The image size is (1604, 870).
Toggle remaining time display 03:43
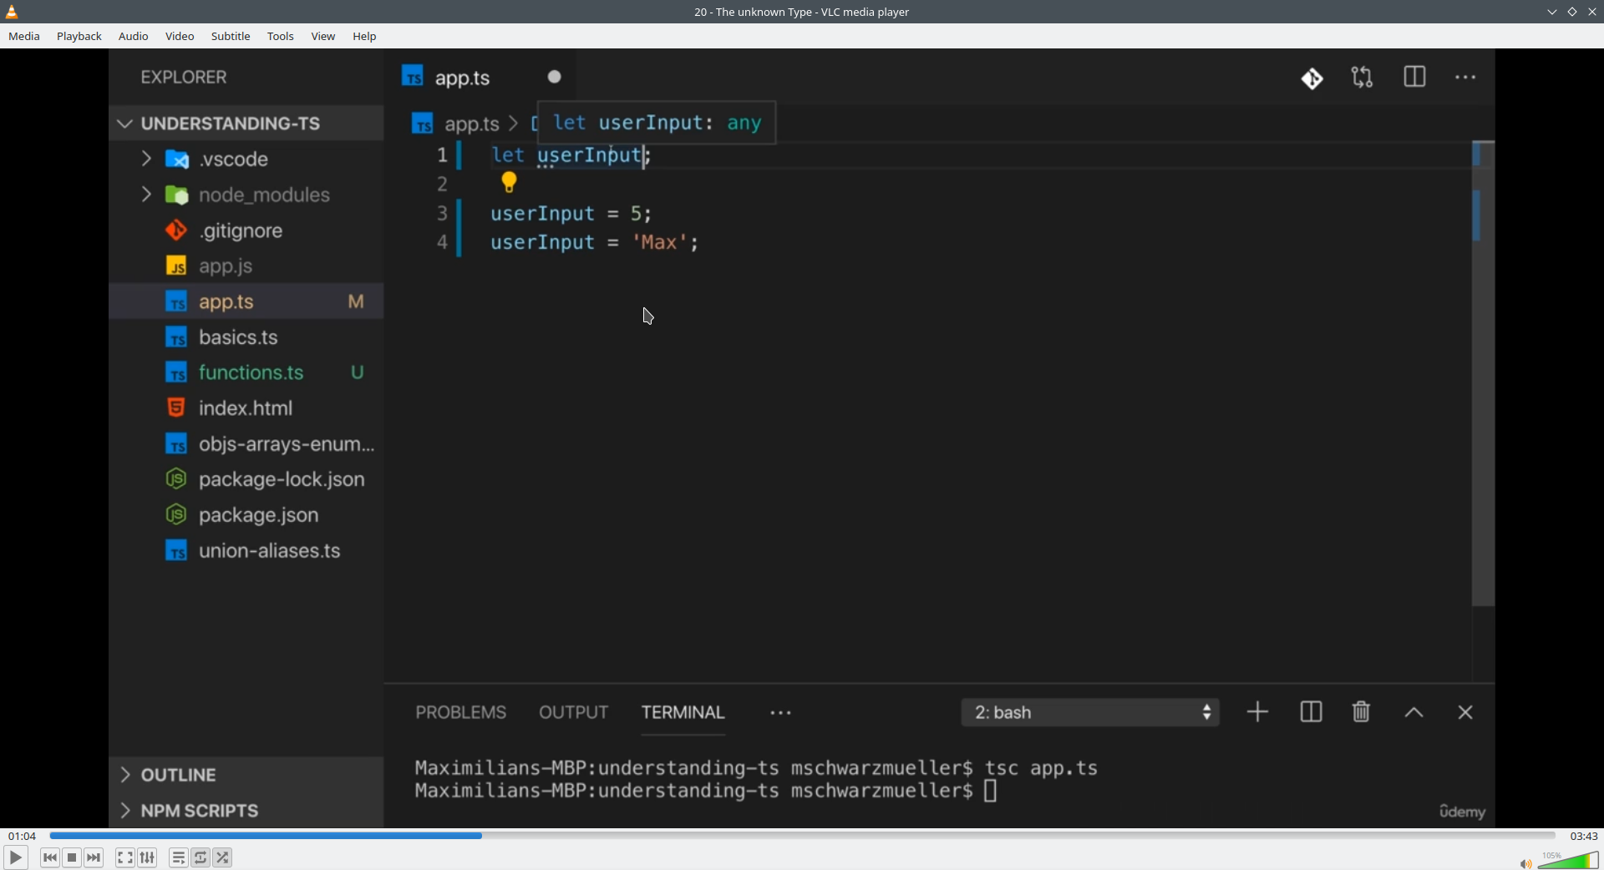1583,836
